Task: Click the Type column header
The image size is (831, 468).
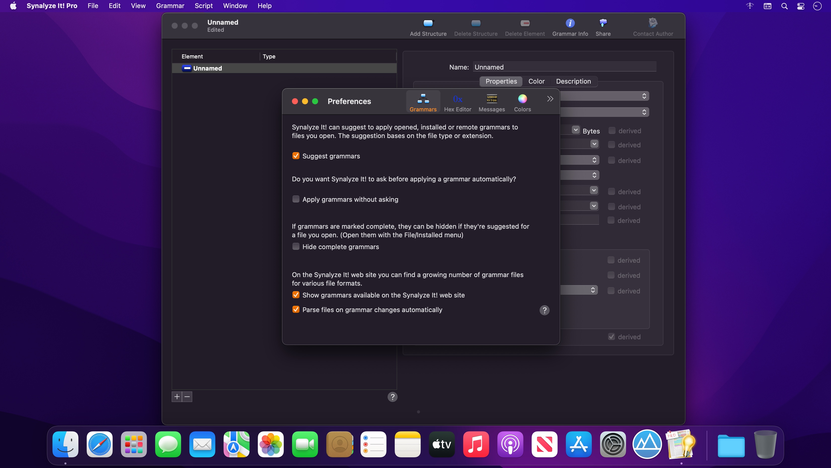Action: tap(328, 56)
